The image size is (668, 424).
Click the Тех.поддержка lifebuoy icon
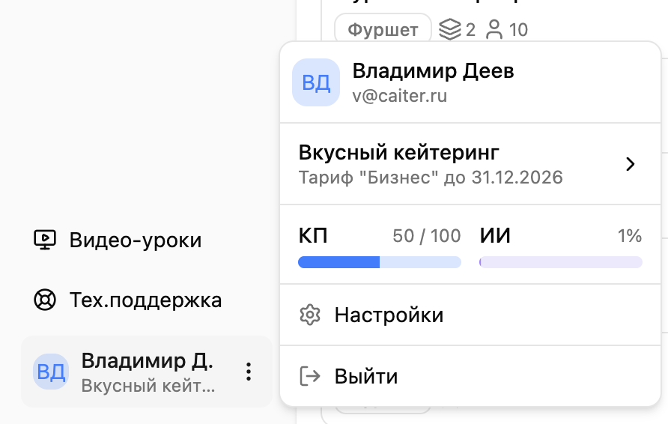pyautogui.click(x=45, y=300)
